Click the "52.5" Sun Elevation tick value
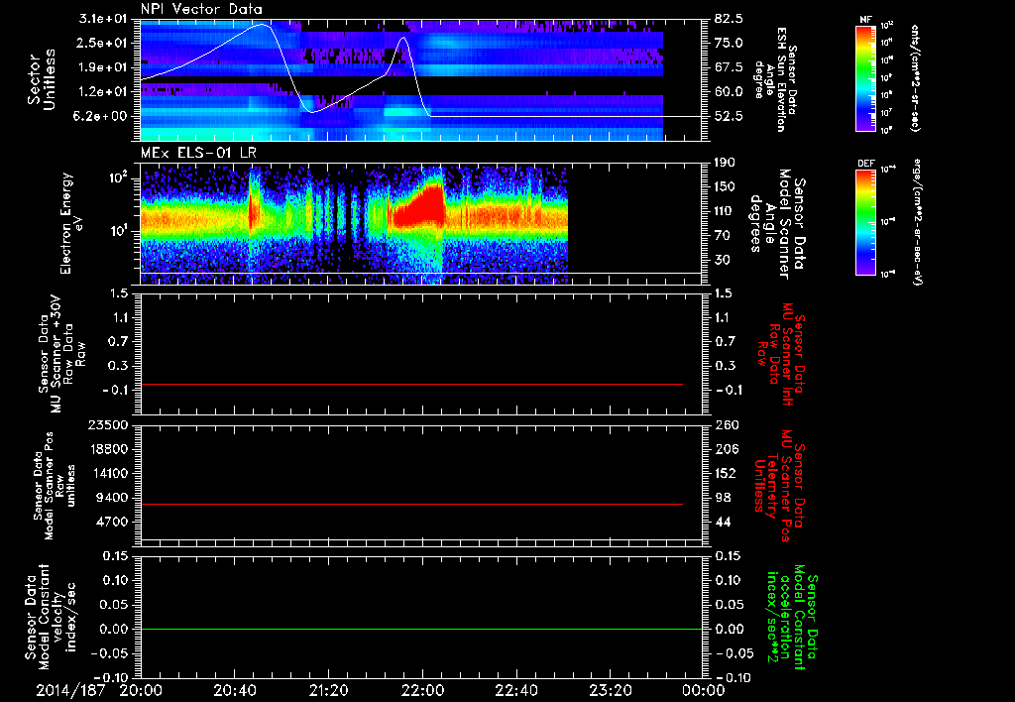 [729, 116]
